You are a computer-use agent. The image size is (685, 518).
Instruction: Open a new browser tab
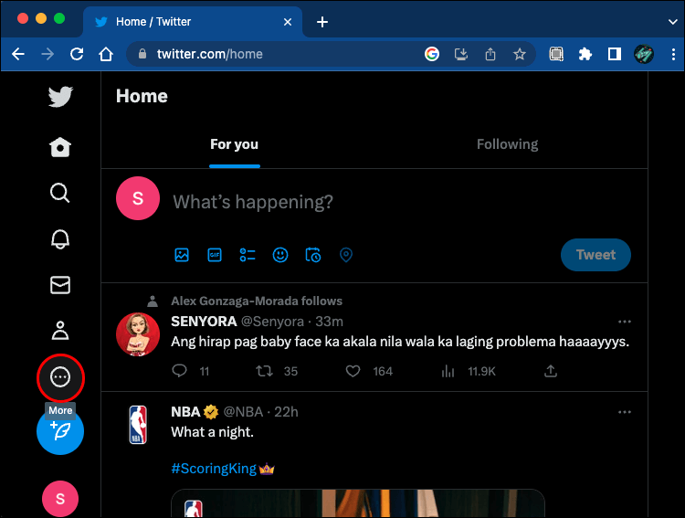pos(322,22)
